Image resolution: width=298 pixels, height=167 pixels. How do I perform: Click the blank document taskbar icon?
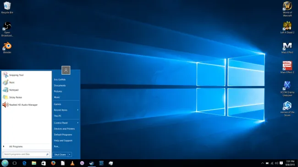click(x=63, y=163)
